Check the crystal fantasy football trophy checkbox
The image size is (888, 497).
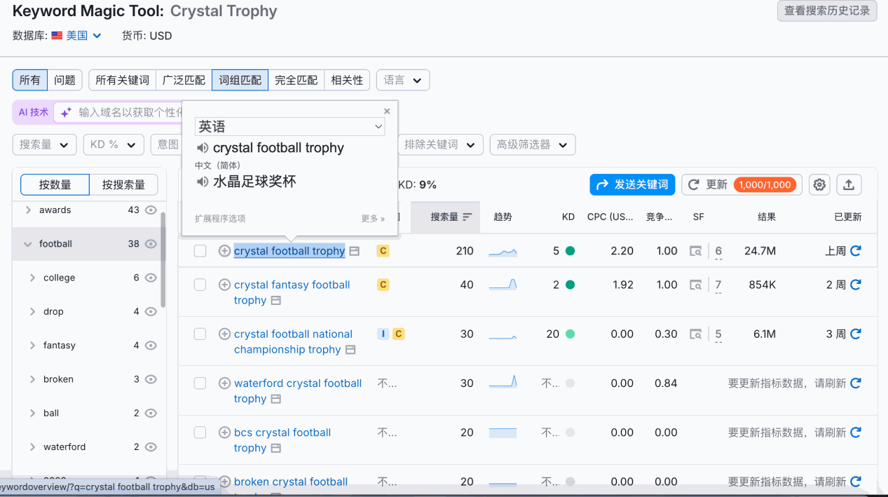tap(200, 285)
